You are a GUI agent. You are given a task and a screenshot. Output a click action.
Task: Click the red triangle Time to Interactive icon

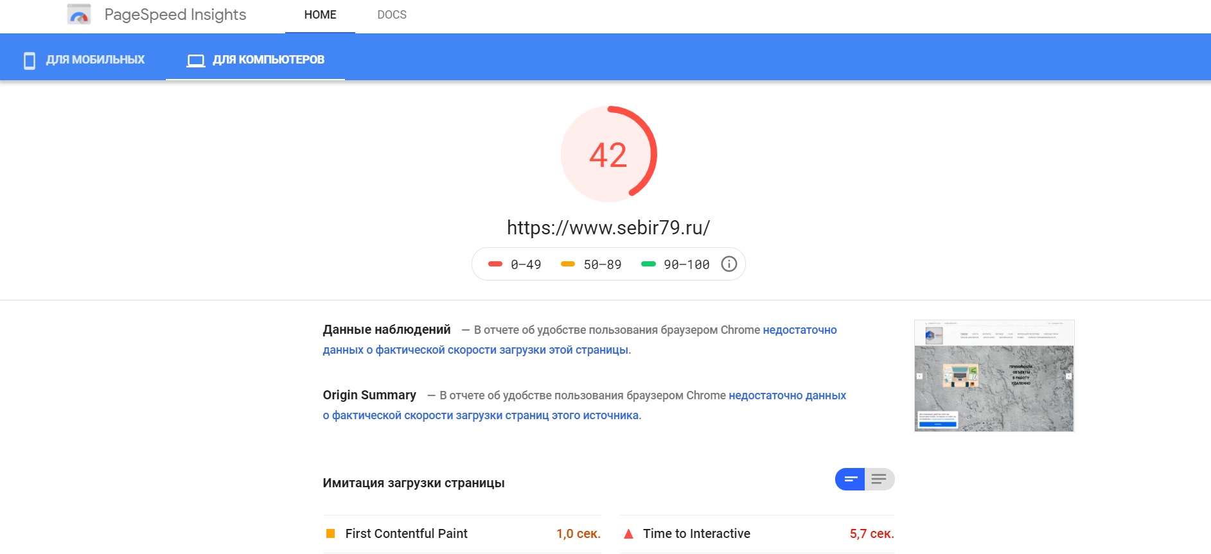click(x=629, y=533)
